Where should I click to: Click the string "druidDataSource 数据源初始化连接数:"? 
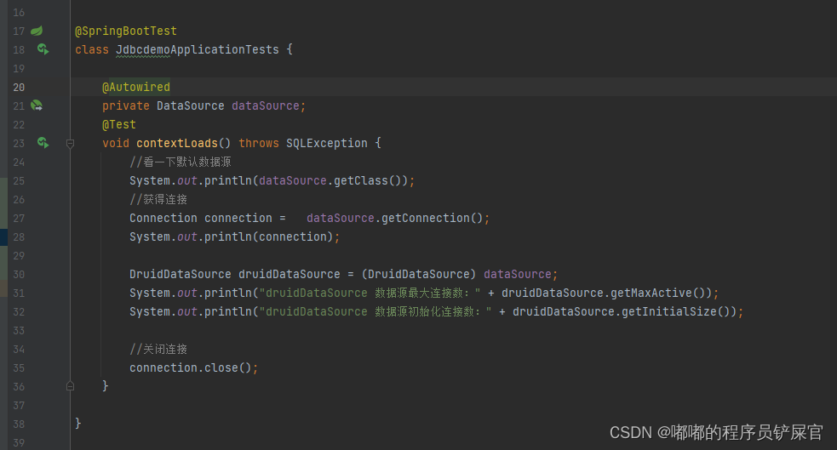(x=376, y=311)
